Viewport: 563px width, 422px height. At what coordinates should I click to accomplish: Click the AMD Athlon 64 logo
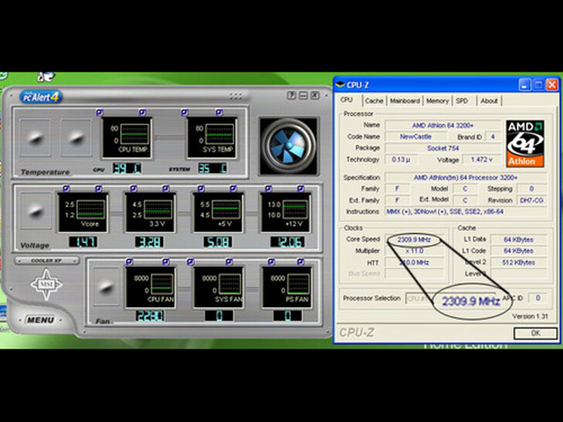point(525,143)
